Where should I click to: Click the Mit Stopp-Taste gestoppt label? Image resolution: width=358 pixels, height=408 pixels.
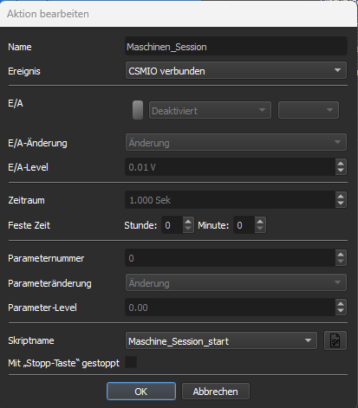point(63,363)
